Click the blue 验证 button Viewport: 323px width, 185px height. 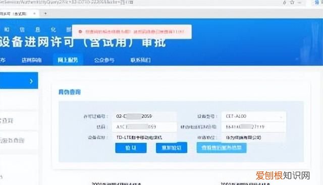[131, 148]
